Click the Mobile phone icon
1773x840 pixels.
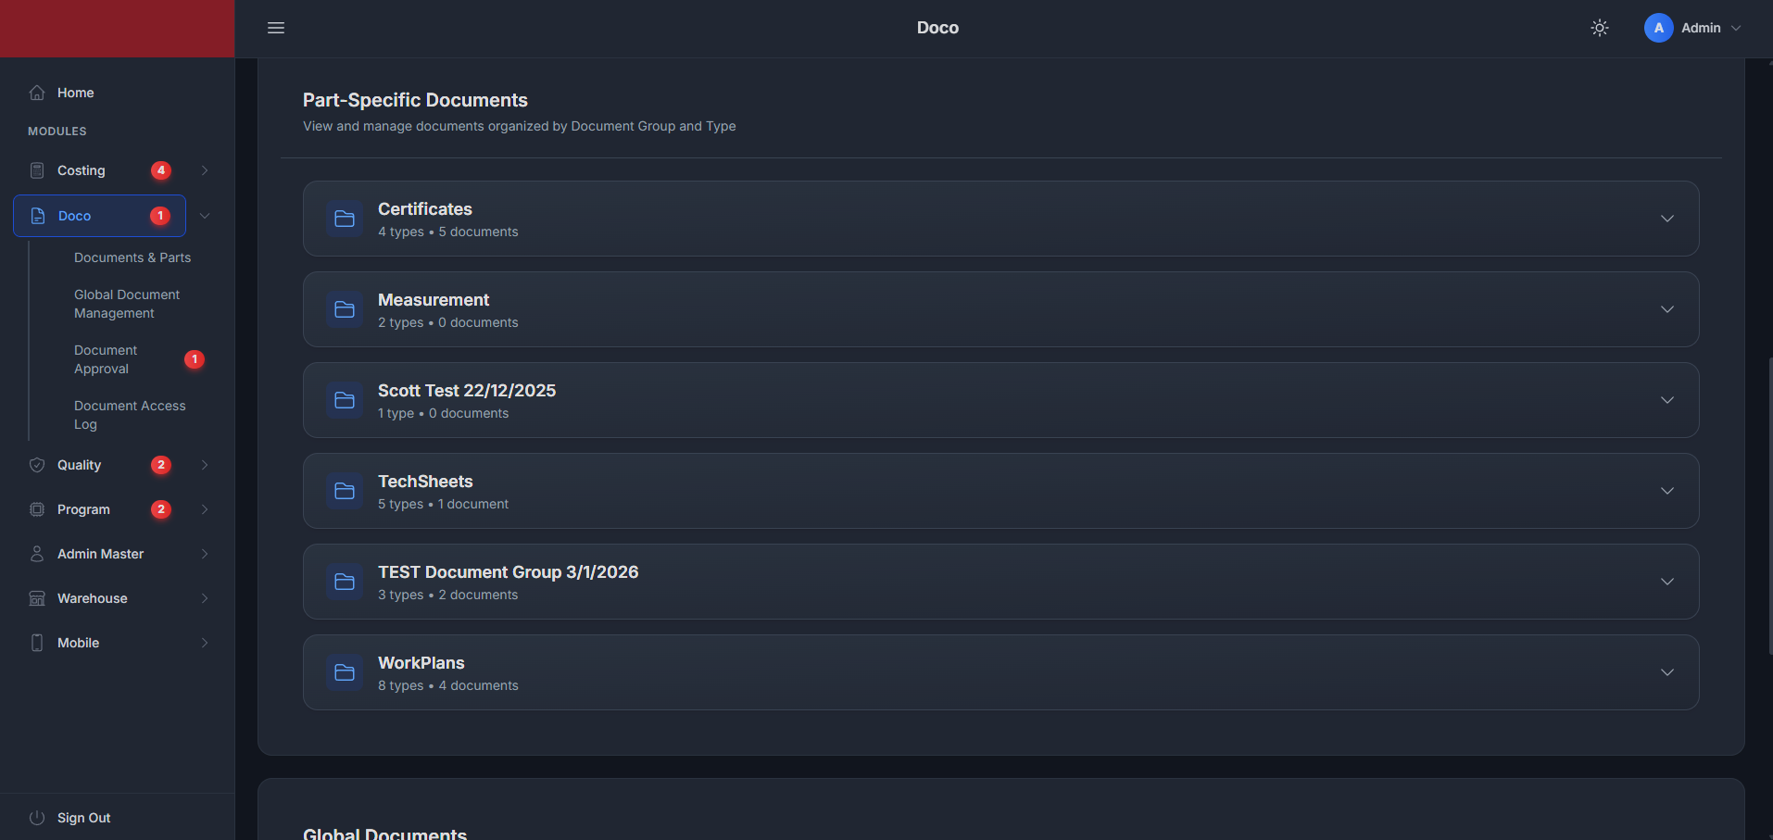(37, 643)
